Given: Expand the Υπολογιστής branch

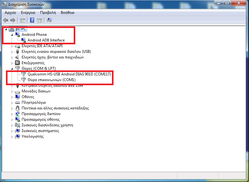Looking at the screenshot, I should (x=12, y=137).
